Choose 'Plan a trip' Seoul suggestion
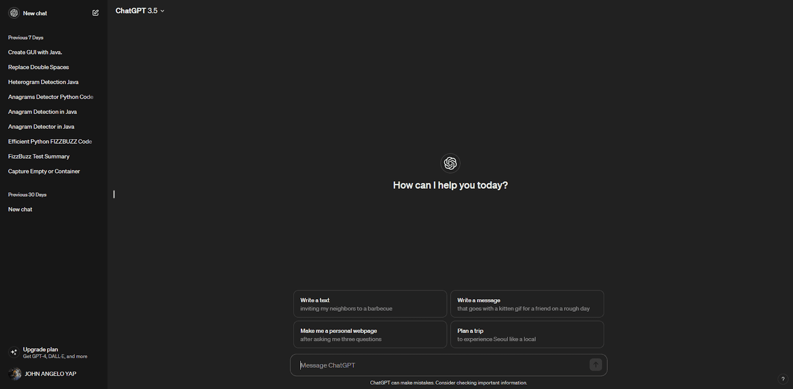This screenshot has height=389, width=793. 527,334
